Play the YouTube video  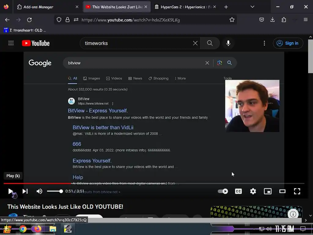pos(10,191)
